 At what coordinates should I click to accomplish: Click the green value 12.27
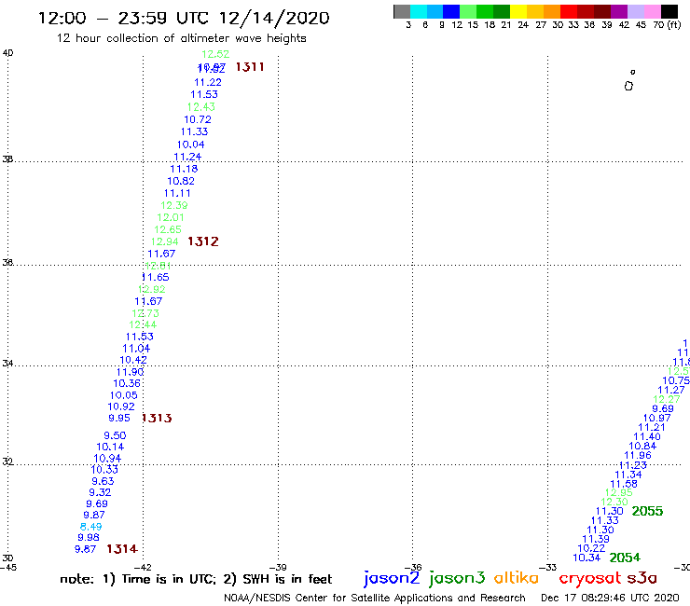point(667,399)
